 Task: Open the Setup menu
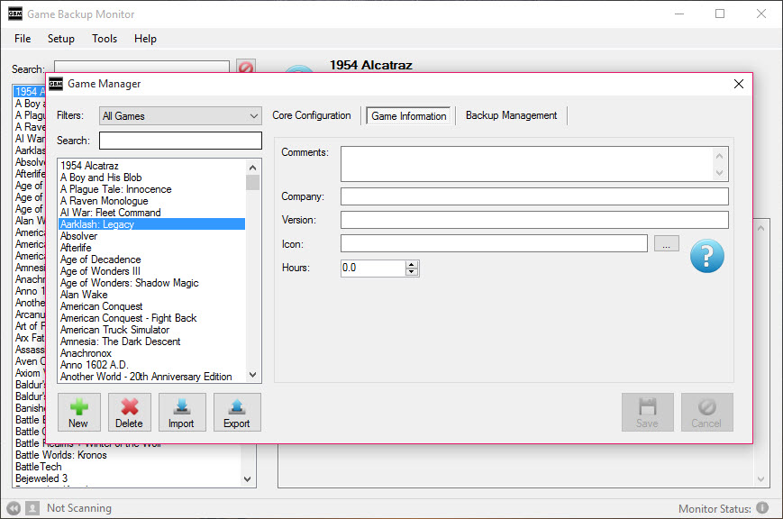point(61,39)
